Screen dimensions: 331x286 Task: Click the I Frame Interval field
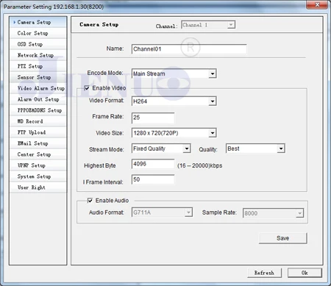pos(153,179)
